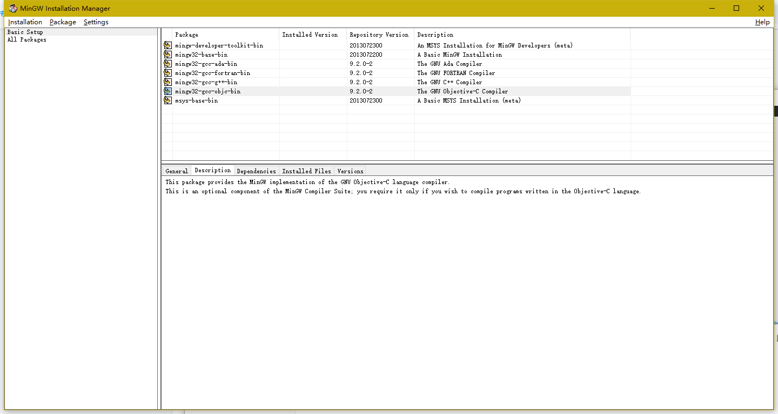The height and width of the screenshot is (414, 778).
Task: Click the MinGW app icon in title bar
Action: coord(13,8)
